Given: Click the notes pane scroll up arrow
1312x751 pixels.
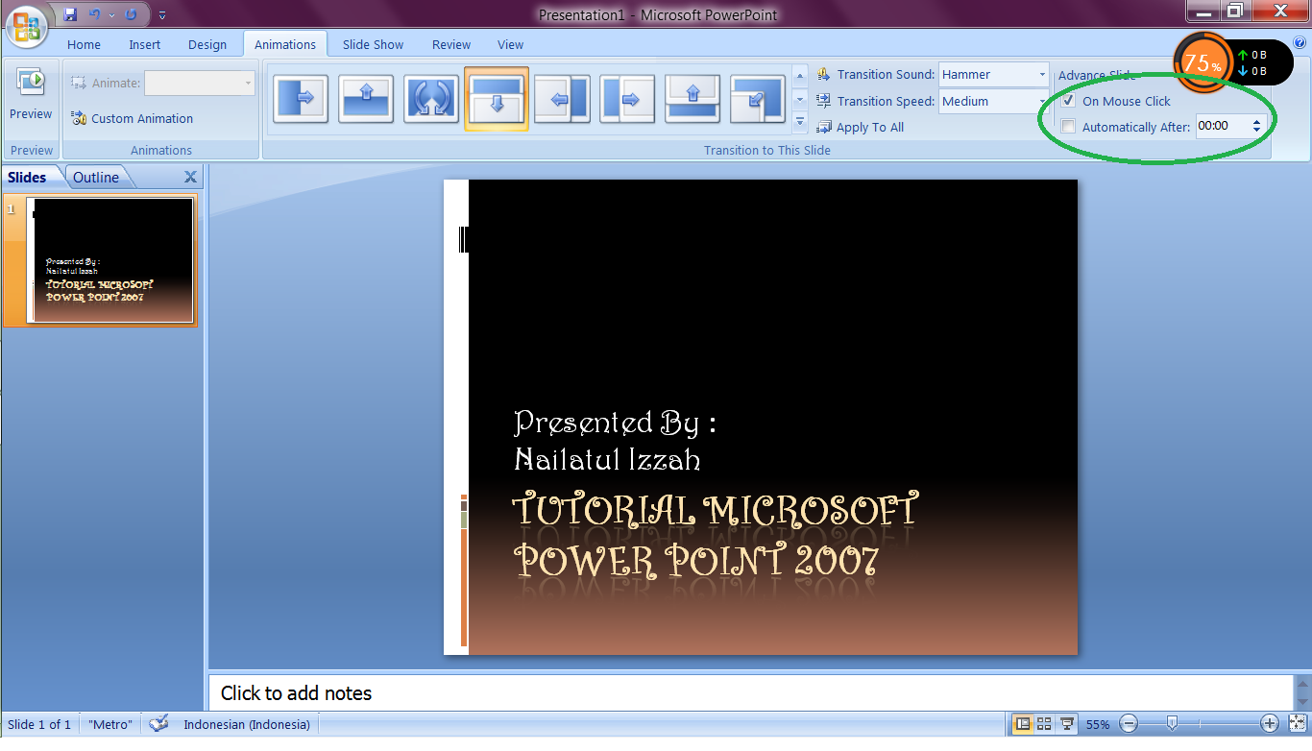Looking at the screenshot, I should coord(1302,682).
